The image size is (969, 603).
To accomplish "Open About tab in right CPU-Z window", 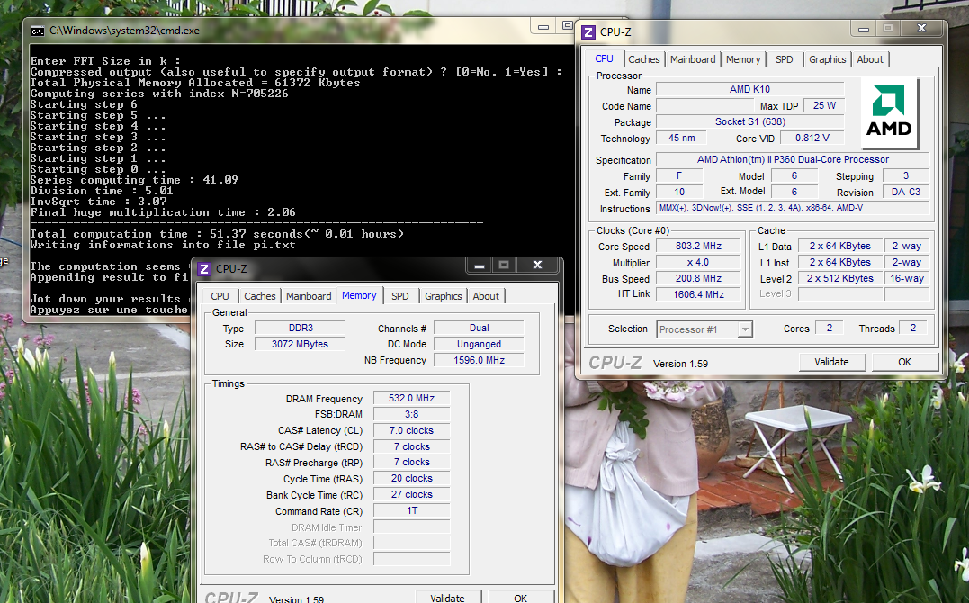I will pos(870,59).
